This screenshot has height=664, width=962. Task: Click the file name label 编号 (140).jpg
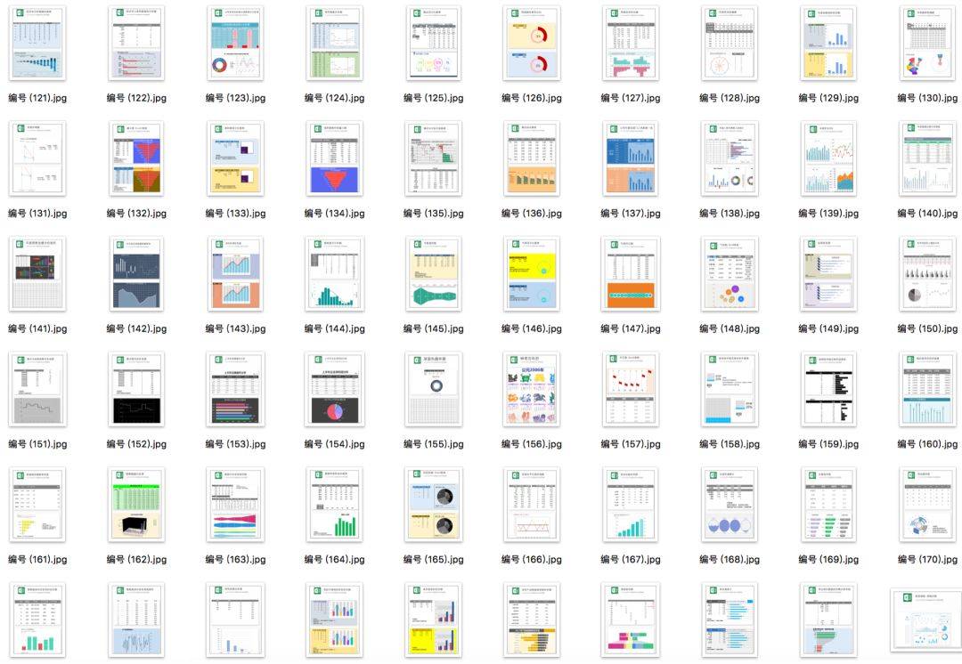tap(927, 214)
